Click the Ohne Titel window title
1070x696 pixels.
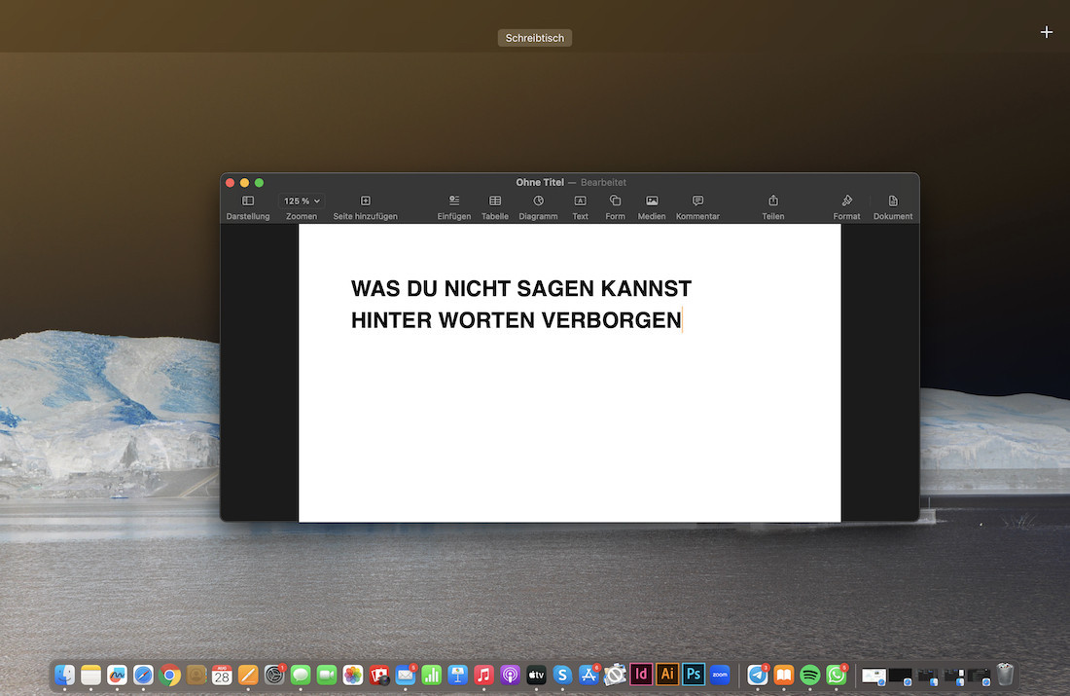[540, 182]
